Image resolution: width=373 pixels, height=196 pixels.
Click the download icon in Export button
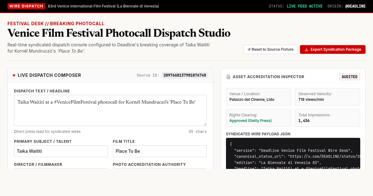306,49
